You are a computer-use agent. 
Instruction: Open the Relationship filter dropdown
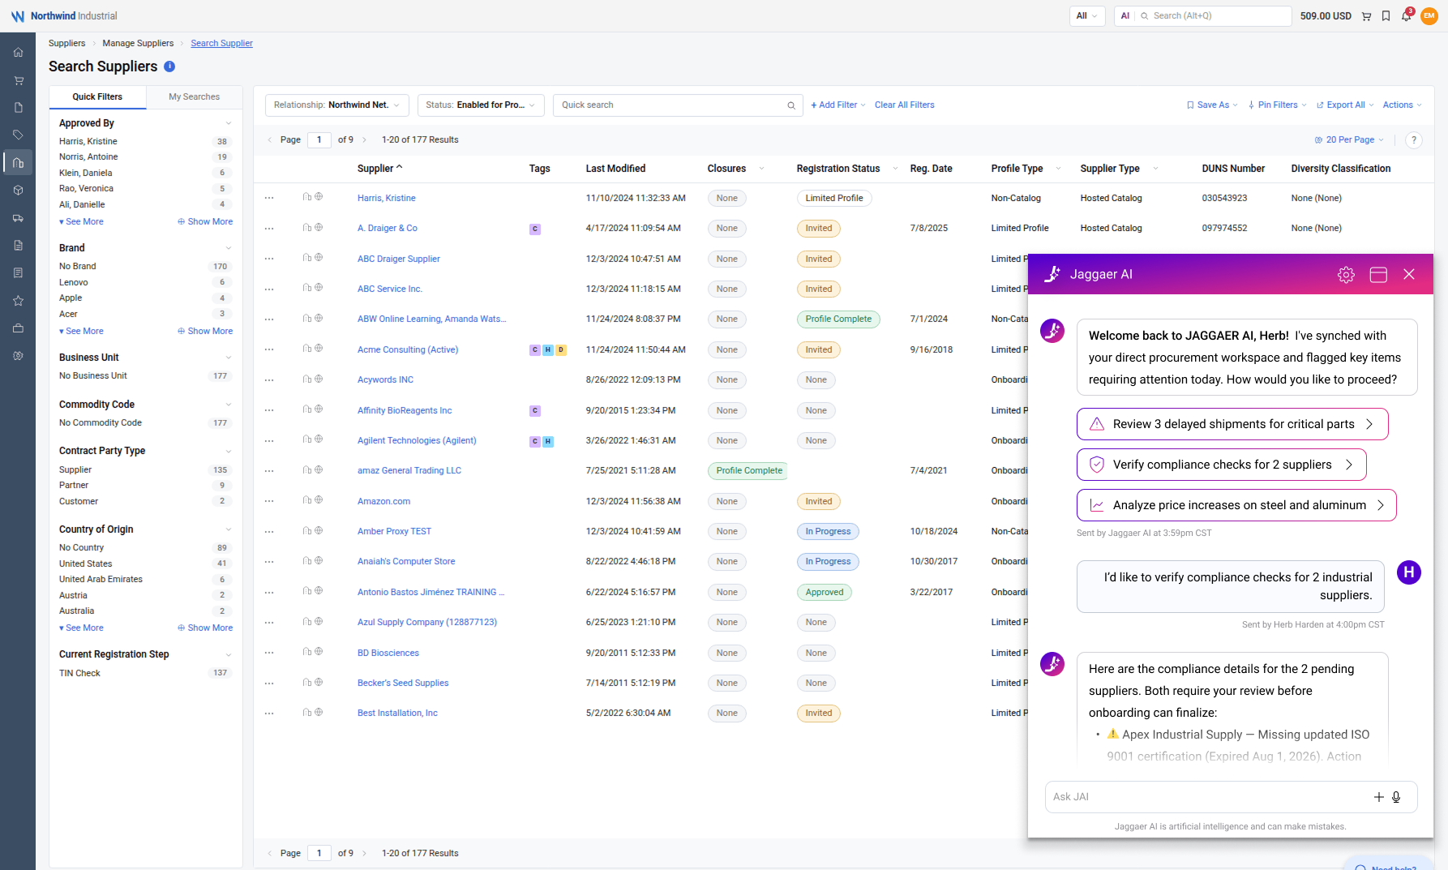point(336,105)
